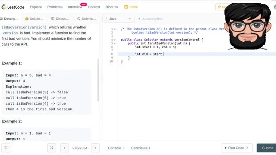The height and width of the screenshot is (155, 276).
Task: Open the Java language dropdown
Action: [x=118, y=19]
